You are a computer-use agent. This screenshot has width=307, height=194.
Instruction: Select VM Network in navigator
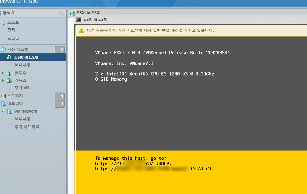pyautogui.click(x=26, y=111)
